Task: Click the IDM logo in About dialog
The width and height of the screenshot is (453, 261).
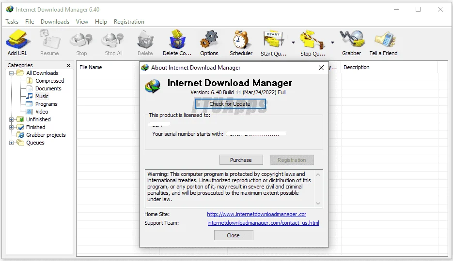Action: coord(153,86)
